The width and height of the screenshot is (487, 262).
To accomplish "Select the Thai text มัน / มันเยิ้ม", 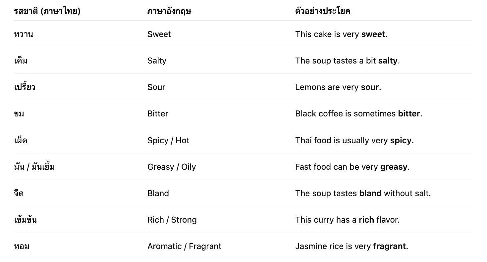I will pos(34,167).
